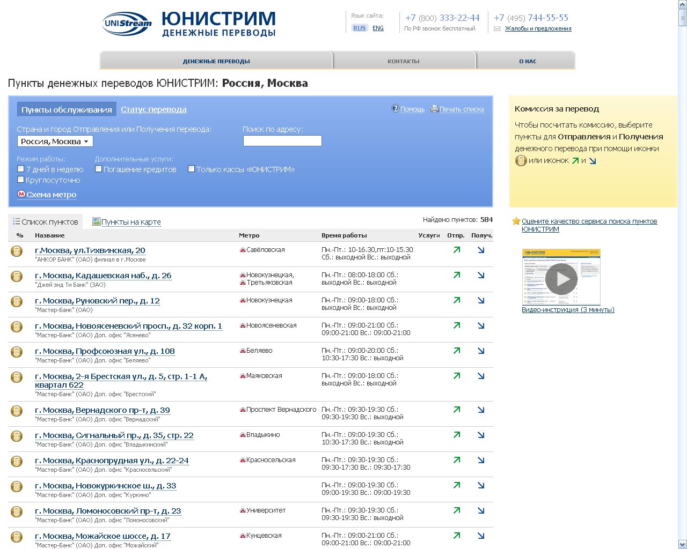
Task: Click receive arrow for Профсоюзная ул. row
Action: click(481, 351)
